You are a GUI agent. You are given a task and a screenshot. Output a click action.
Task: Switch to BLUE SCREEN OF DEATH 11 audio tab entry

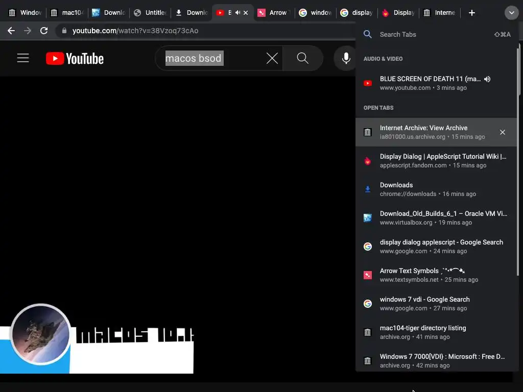click(x=436, y=83)
